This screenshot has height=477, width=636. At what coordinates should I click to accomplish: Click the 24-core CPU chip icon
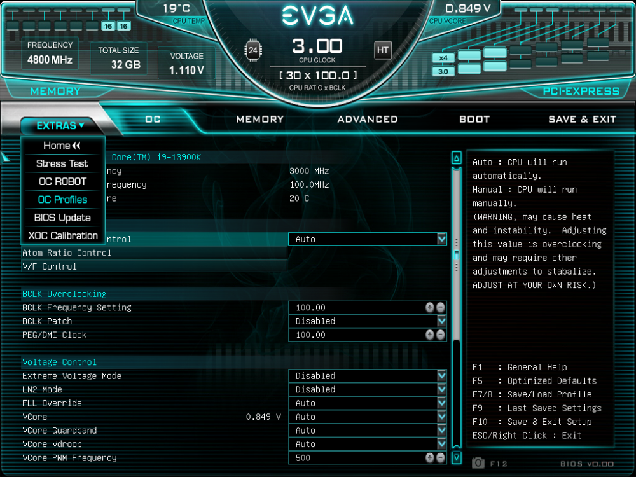(253, 50)
